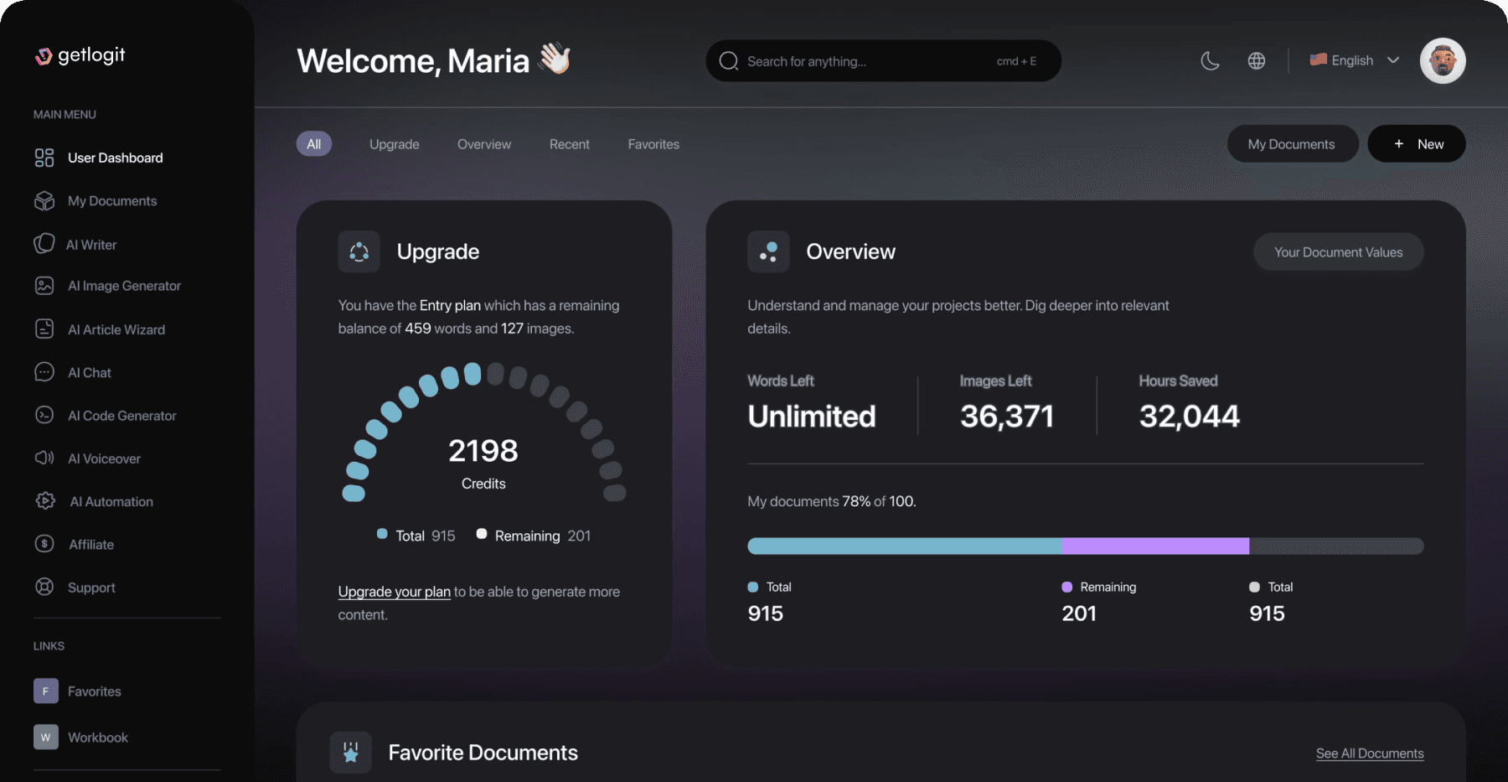Open AI Automation gear icon
Screen dimensions: 1508x782
[x=45, y=501]
